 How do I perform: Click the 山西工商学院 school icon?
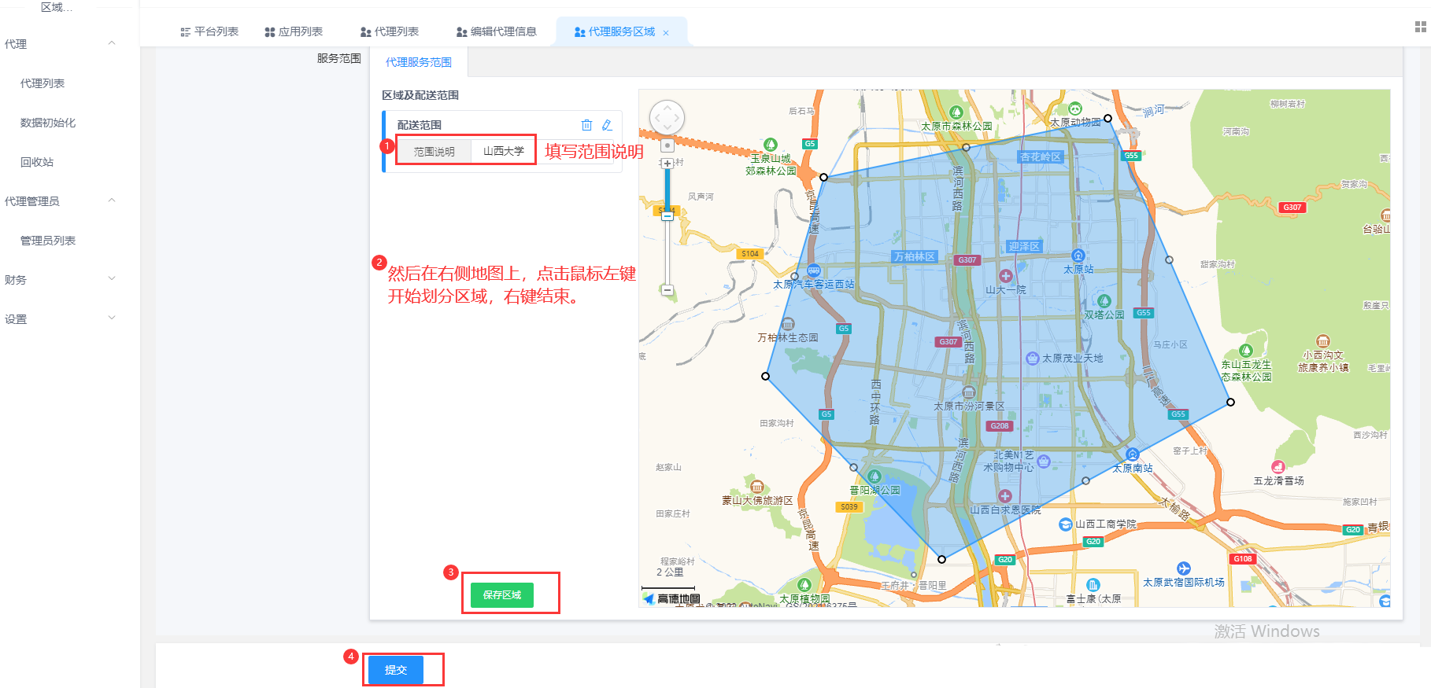1065,524
